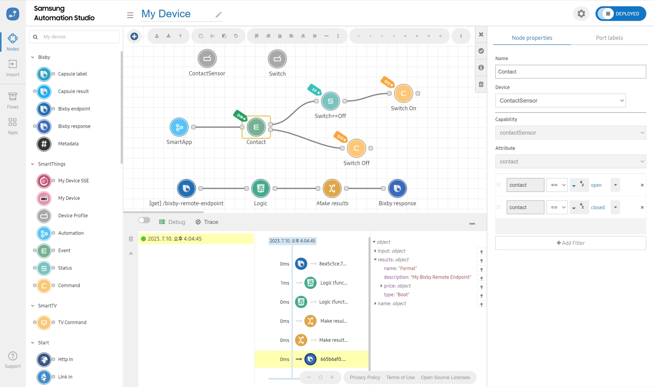Select the Switch==Off node on canvas
654x387 pixels.
(x=330, y=101)
